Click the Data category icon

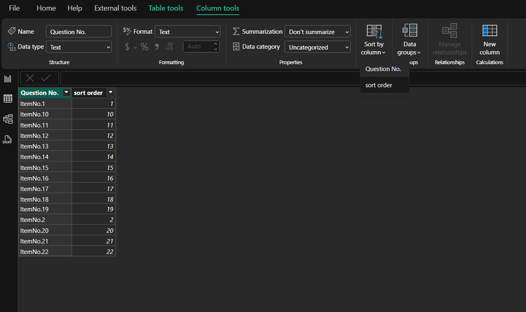(x=236, y=47)
